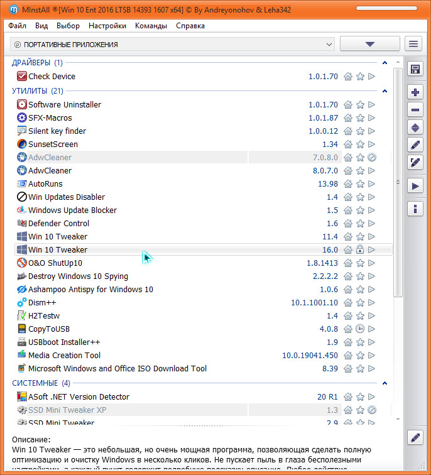Click the minus icon in right sidebar
The width and height of the screenshot is (431, 475).
point(415,110)
